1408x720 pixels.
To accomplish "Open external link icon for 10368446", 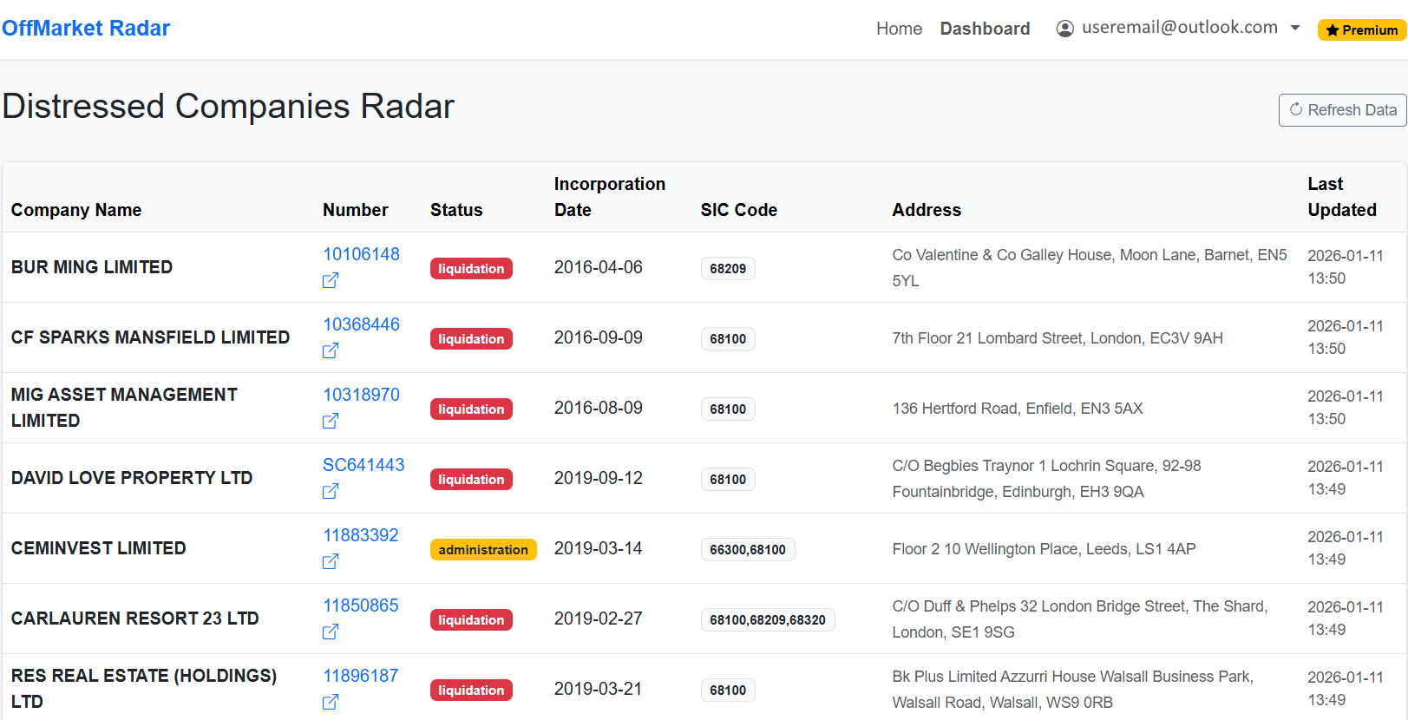I will (331, 351).
